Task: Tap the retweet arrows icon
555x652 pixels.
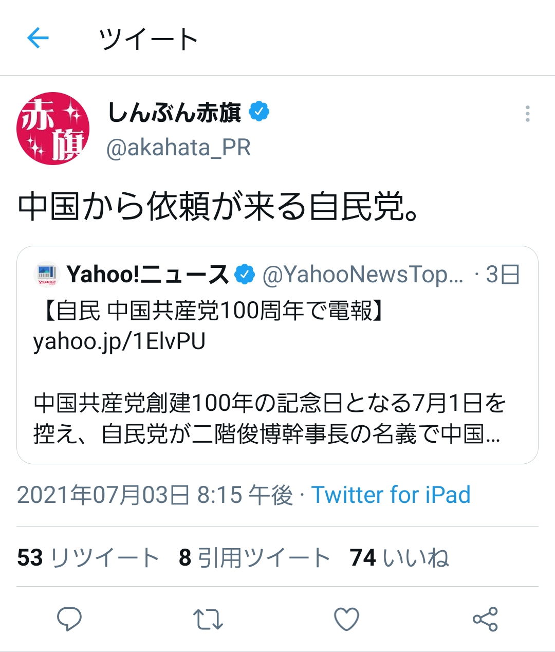Action: pos(208,619)
